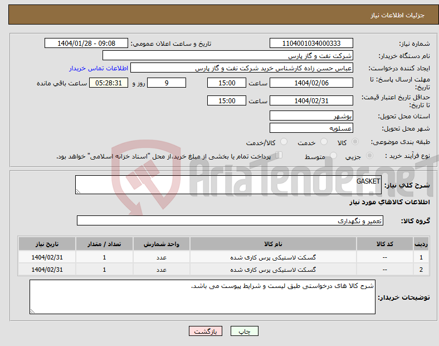The image size is (439, 346).
Task: Click the اطلاعات کالاهای مورد نیاز section heading
Action: pos(389,202)
